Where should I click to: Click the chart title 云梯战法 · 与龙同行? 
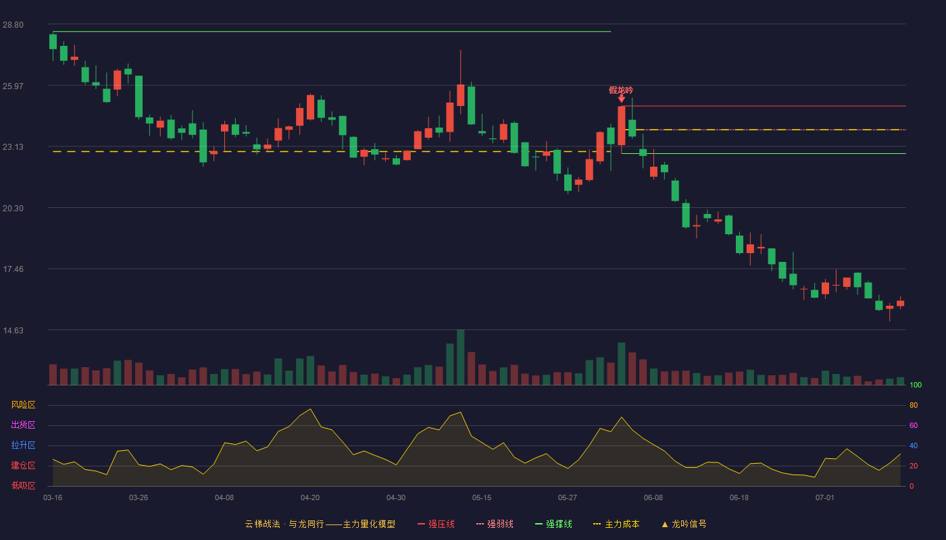[x=284, y=524]
